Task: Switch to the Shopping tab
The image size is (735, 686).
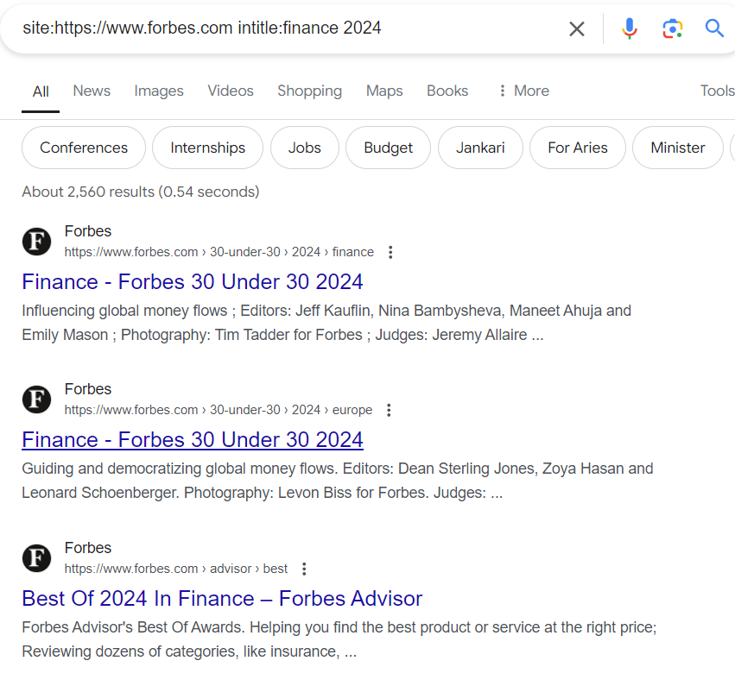Action: click(x=309, y=91)
